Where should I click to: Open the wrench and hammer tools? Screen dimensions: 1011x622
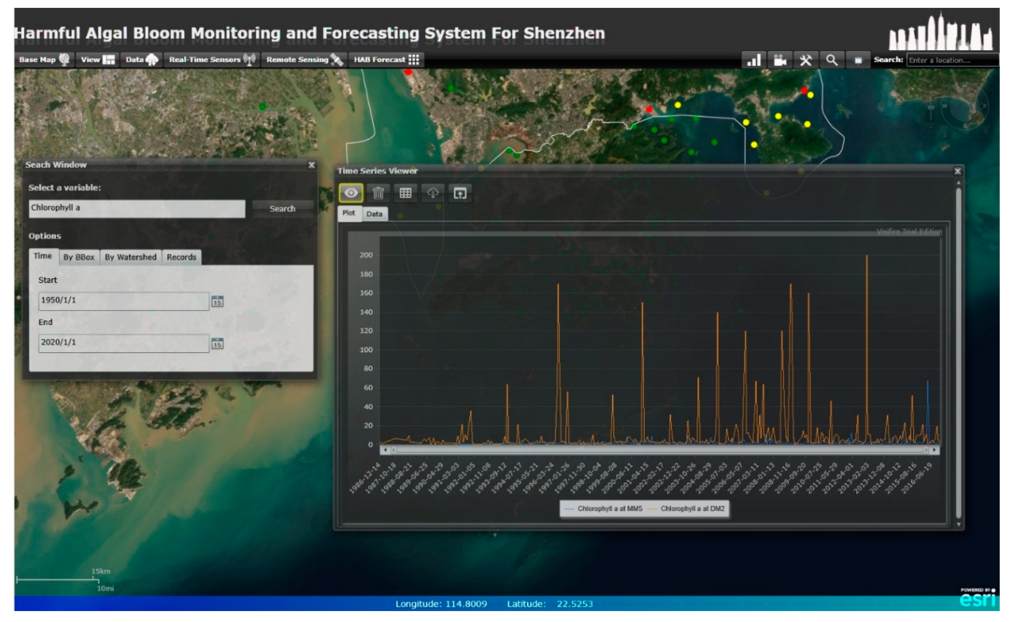[x=806, y=61]
